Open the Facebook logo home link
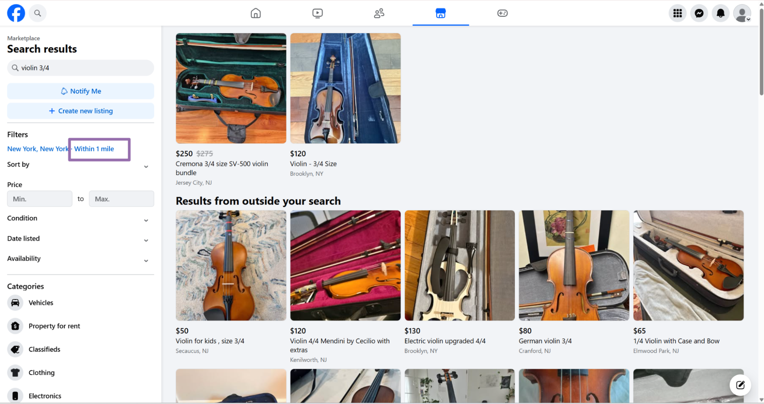This screenshot has height=404, width=764. (x=16, y=13)
